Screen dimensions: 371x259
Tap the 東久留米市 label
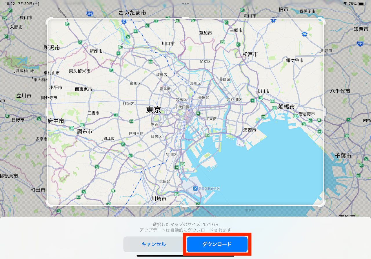(80, 71)
